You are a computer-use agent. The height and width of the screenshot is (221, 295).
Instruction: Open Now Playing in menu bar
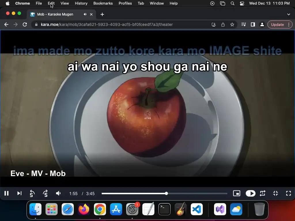(x=212, y=3)
